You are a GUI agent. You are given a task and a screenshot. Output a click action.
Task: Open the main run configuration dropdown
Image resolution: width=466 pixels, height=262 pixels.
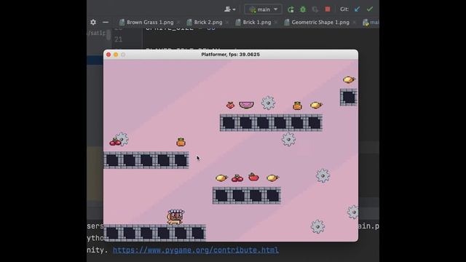263,9
